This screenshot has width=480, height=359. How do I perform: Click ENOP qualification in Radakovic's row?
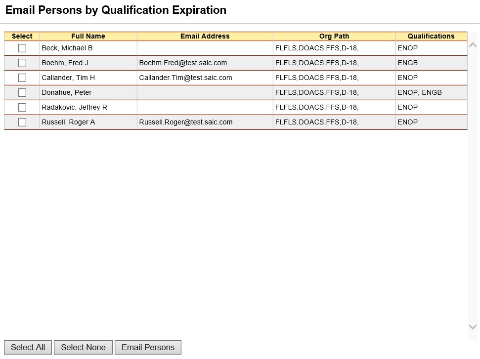[407, 107]
